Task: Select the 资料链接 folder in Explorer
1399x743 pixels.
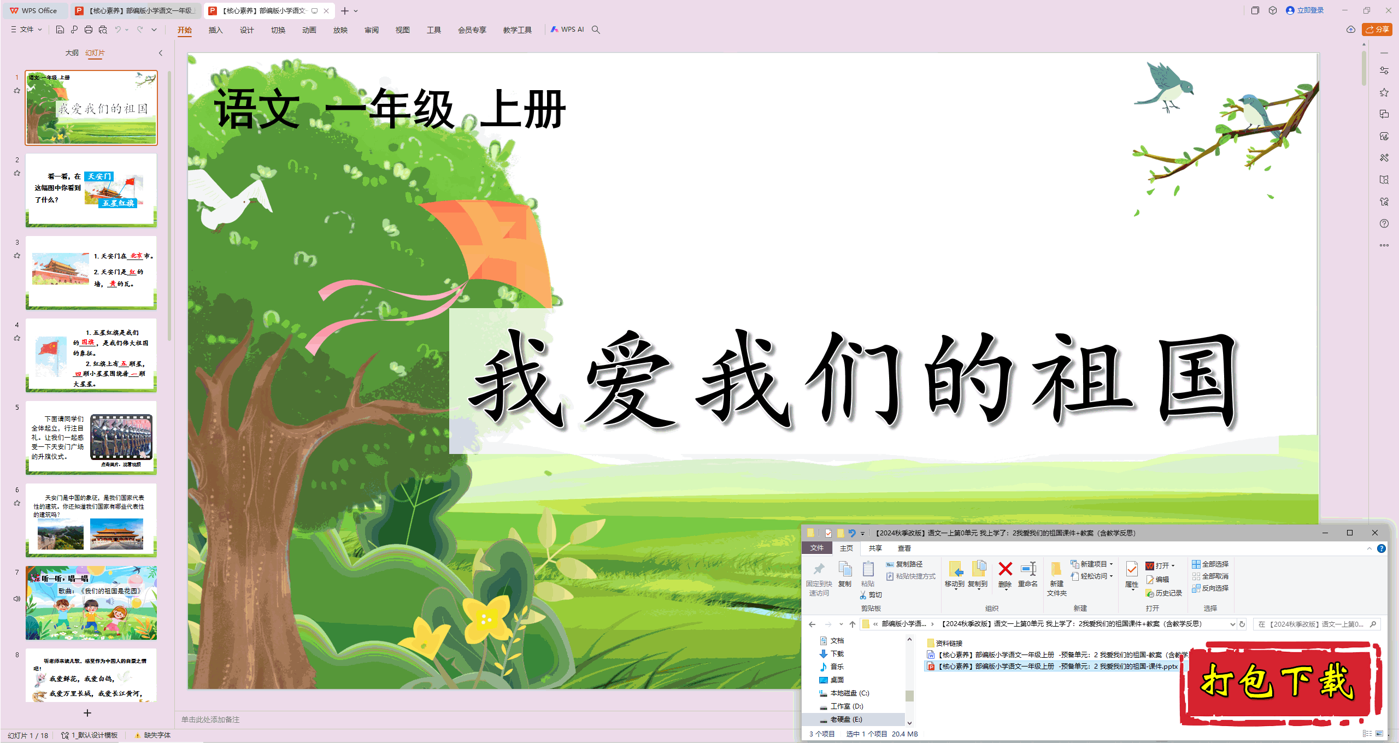Action: tap(945, 643)
